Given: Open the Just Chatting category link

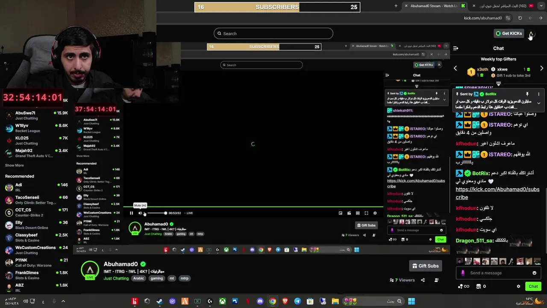Looking at the screenshot, I should click(x=116, y=278).
